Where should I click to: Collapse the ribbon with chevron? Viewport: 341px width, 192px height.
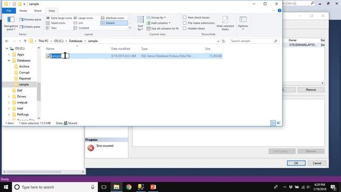tap(274, 11)
